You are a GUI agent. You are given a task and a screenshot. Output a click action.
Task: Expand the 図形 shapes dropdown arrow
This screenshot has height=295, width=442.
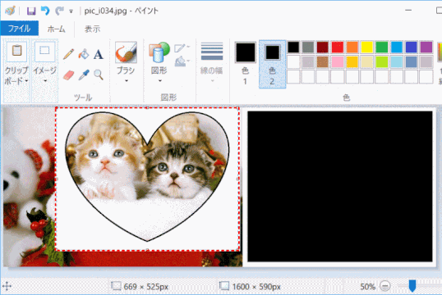159,81
